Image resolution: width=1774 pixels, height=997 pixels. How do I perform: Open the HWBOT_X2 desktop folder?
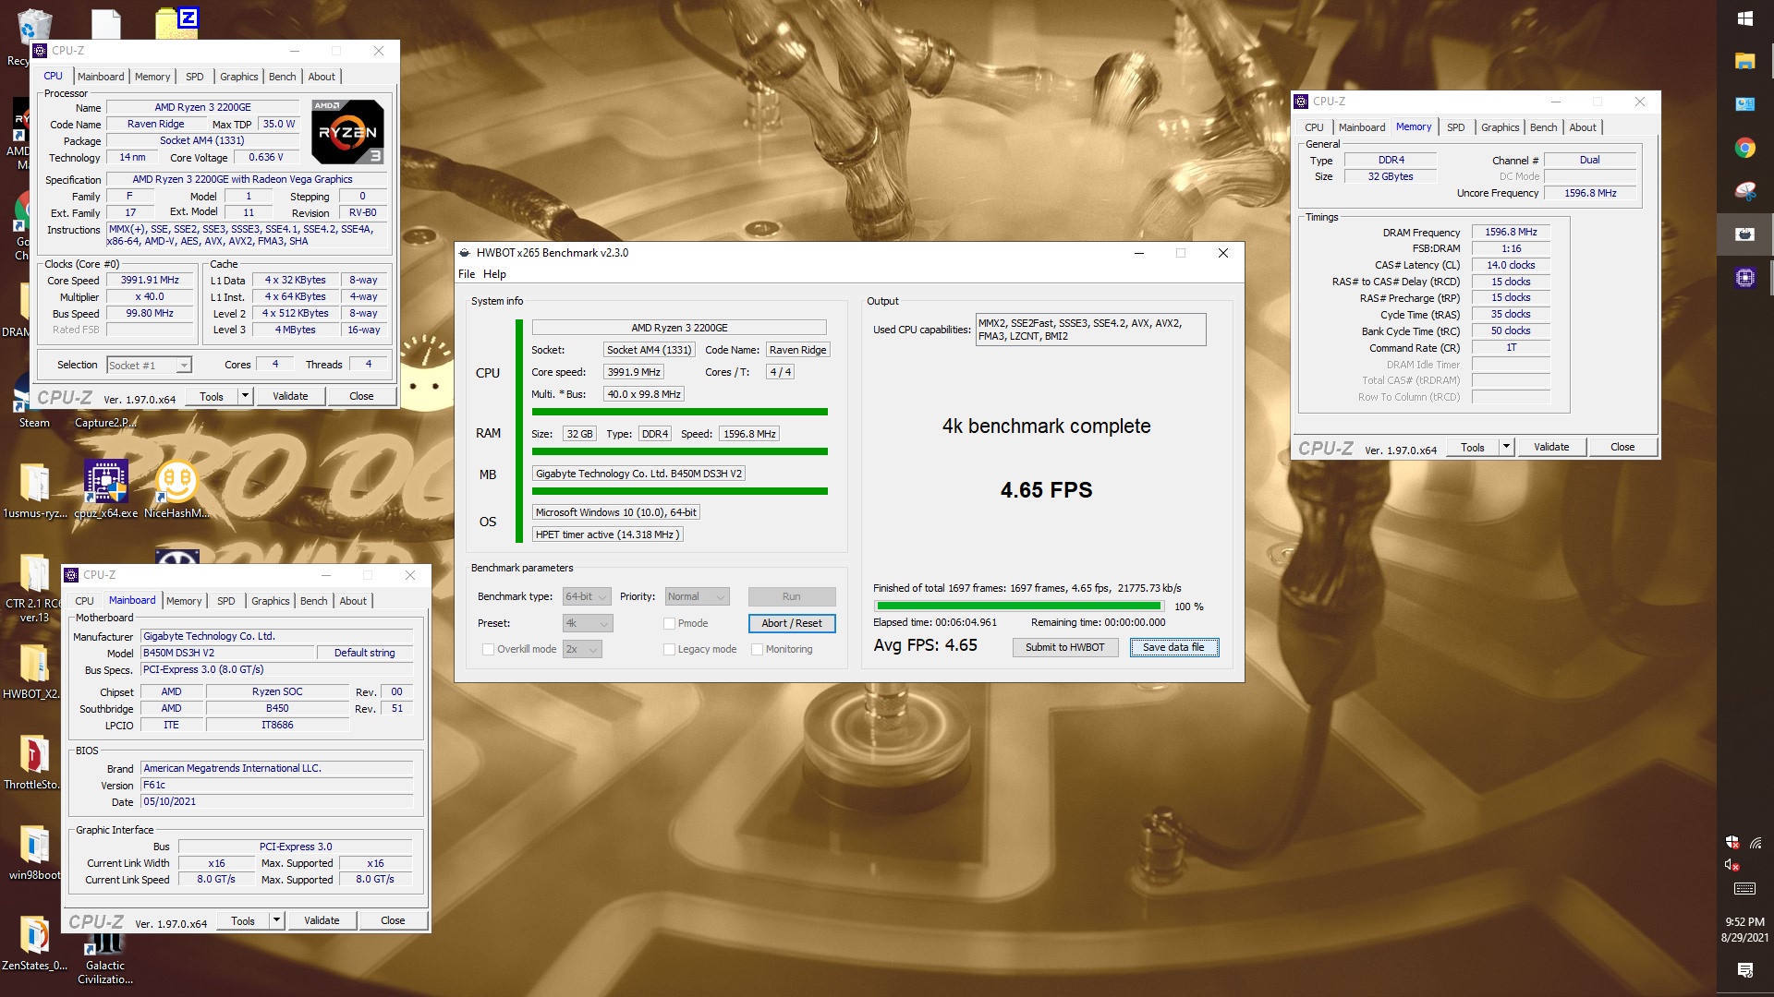point(33,671)
